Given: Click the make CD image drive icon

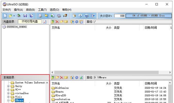Looking at the screenshot, I should point(40,16).
